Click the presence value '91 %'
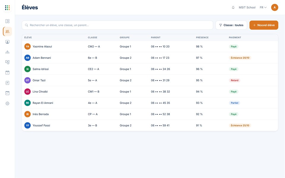The height and width of the screenshot is (178, 285). (x=199, y=125)
